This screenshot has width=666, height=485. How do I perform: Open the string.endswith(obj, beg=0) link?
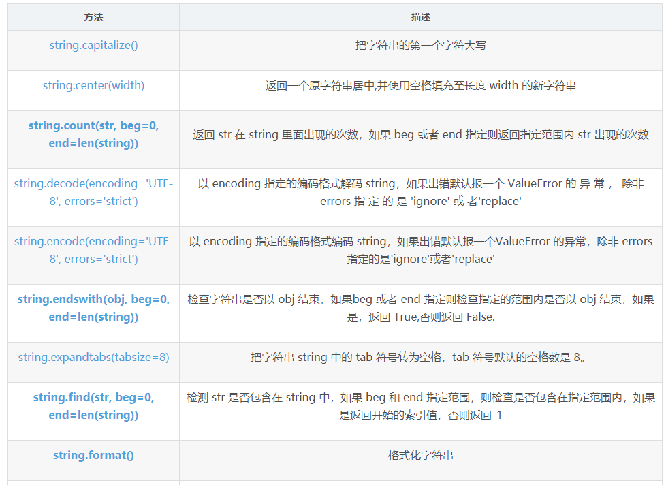(x=93, y=308)
